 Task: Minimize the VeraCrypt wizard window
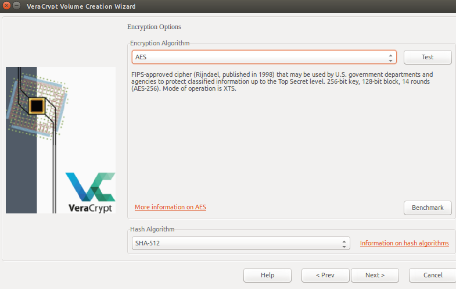pyautogui.click(x=17, y=6)
